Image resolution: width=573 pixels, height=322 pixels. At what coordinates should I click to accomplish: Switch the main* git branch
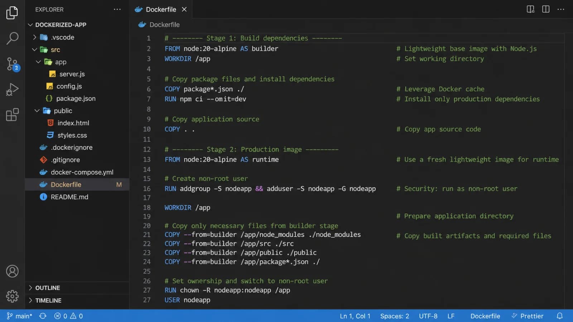(x=19, y=316)
